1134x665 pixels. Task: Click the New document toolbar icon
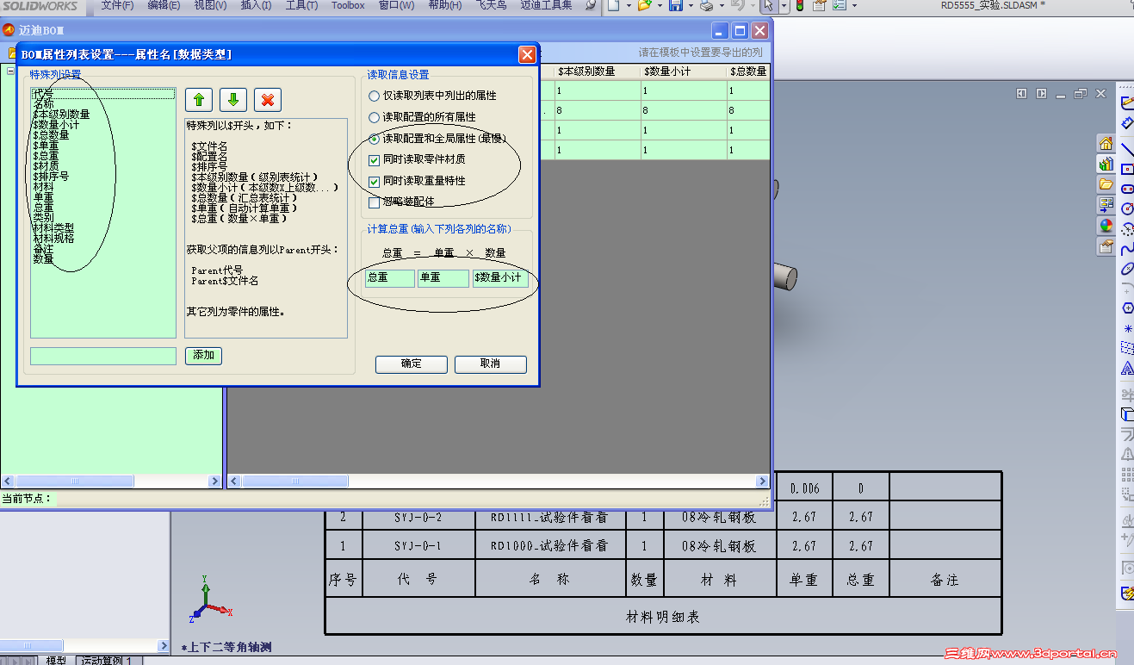612,6
